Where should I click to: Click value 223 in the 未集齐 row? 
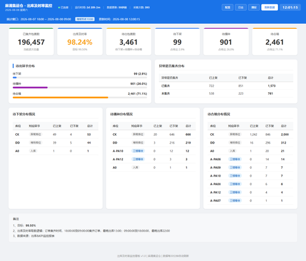click(x=241, y=94)
